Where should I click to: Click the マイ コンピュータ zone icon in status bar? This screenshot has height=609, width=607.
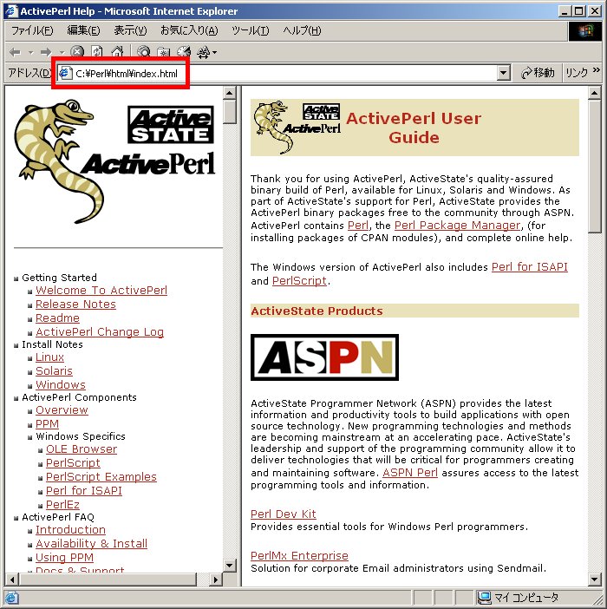click(484, 598)
